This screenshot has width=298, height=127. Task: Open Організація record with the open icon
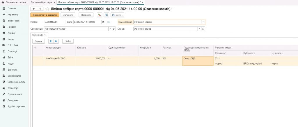pyautogui.click(x=114, y=29)
